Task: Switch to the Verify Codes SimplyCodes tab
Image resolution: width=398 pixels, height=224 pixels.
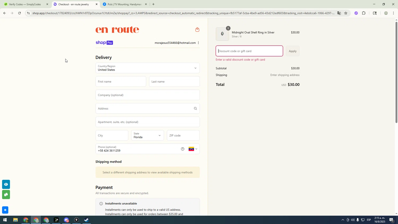Action: [x=25, y=4]
